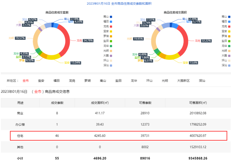Screen dimensions: 231x165
Task: Hide 坪山 series via left chart legend
Action: tap(111, 60)
